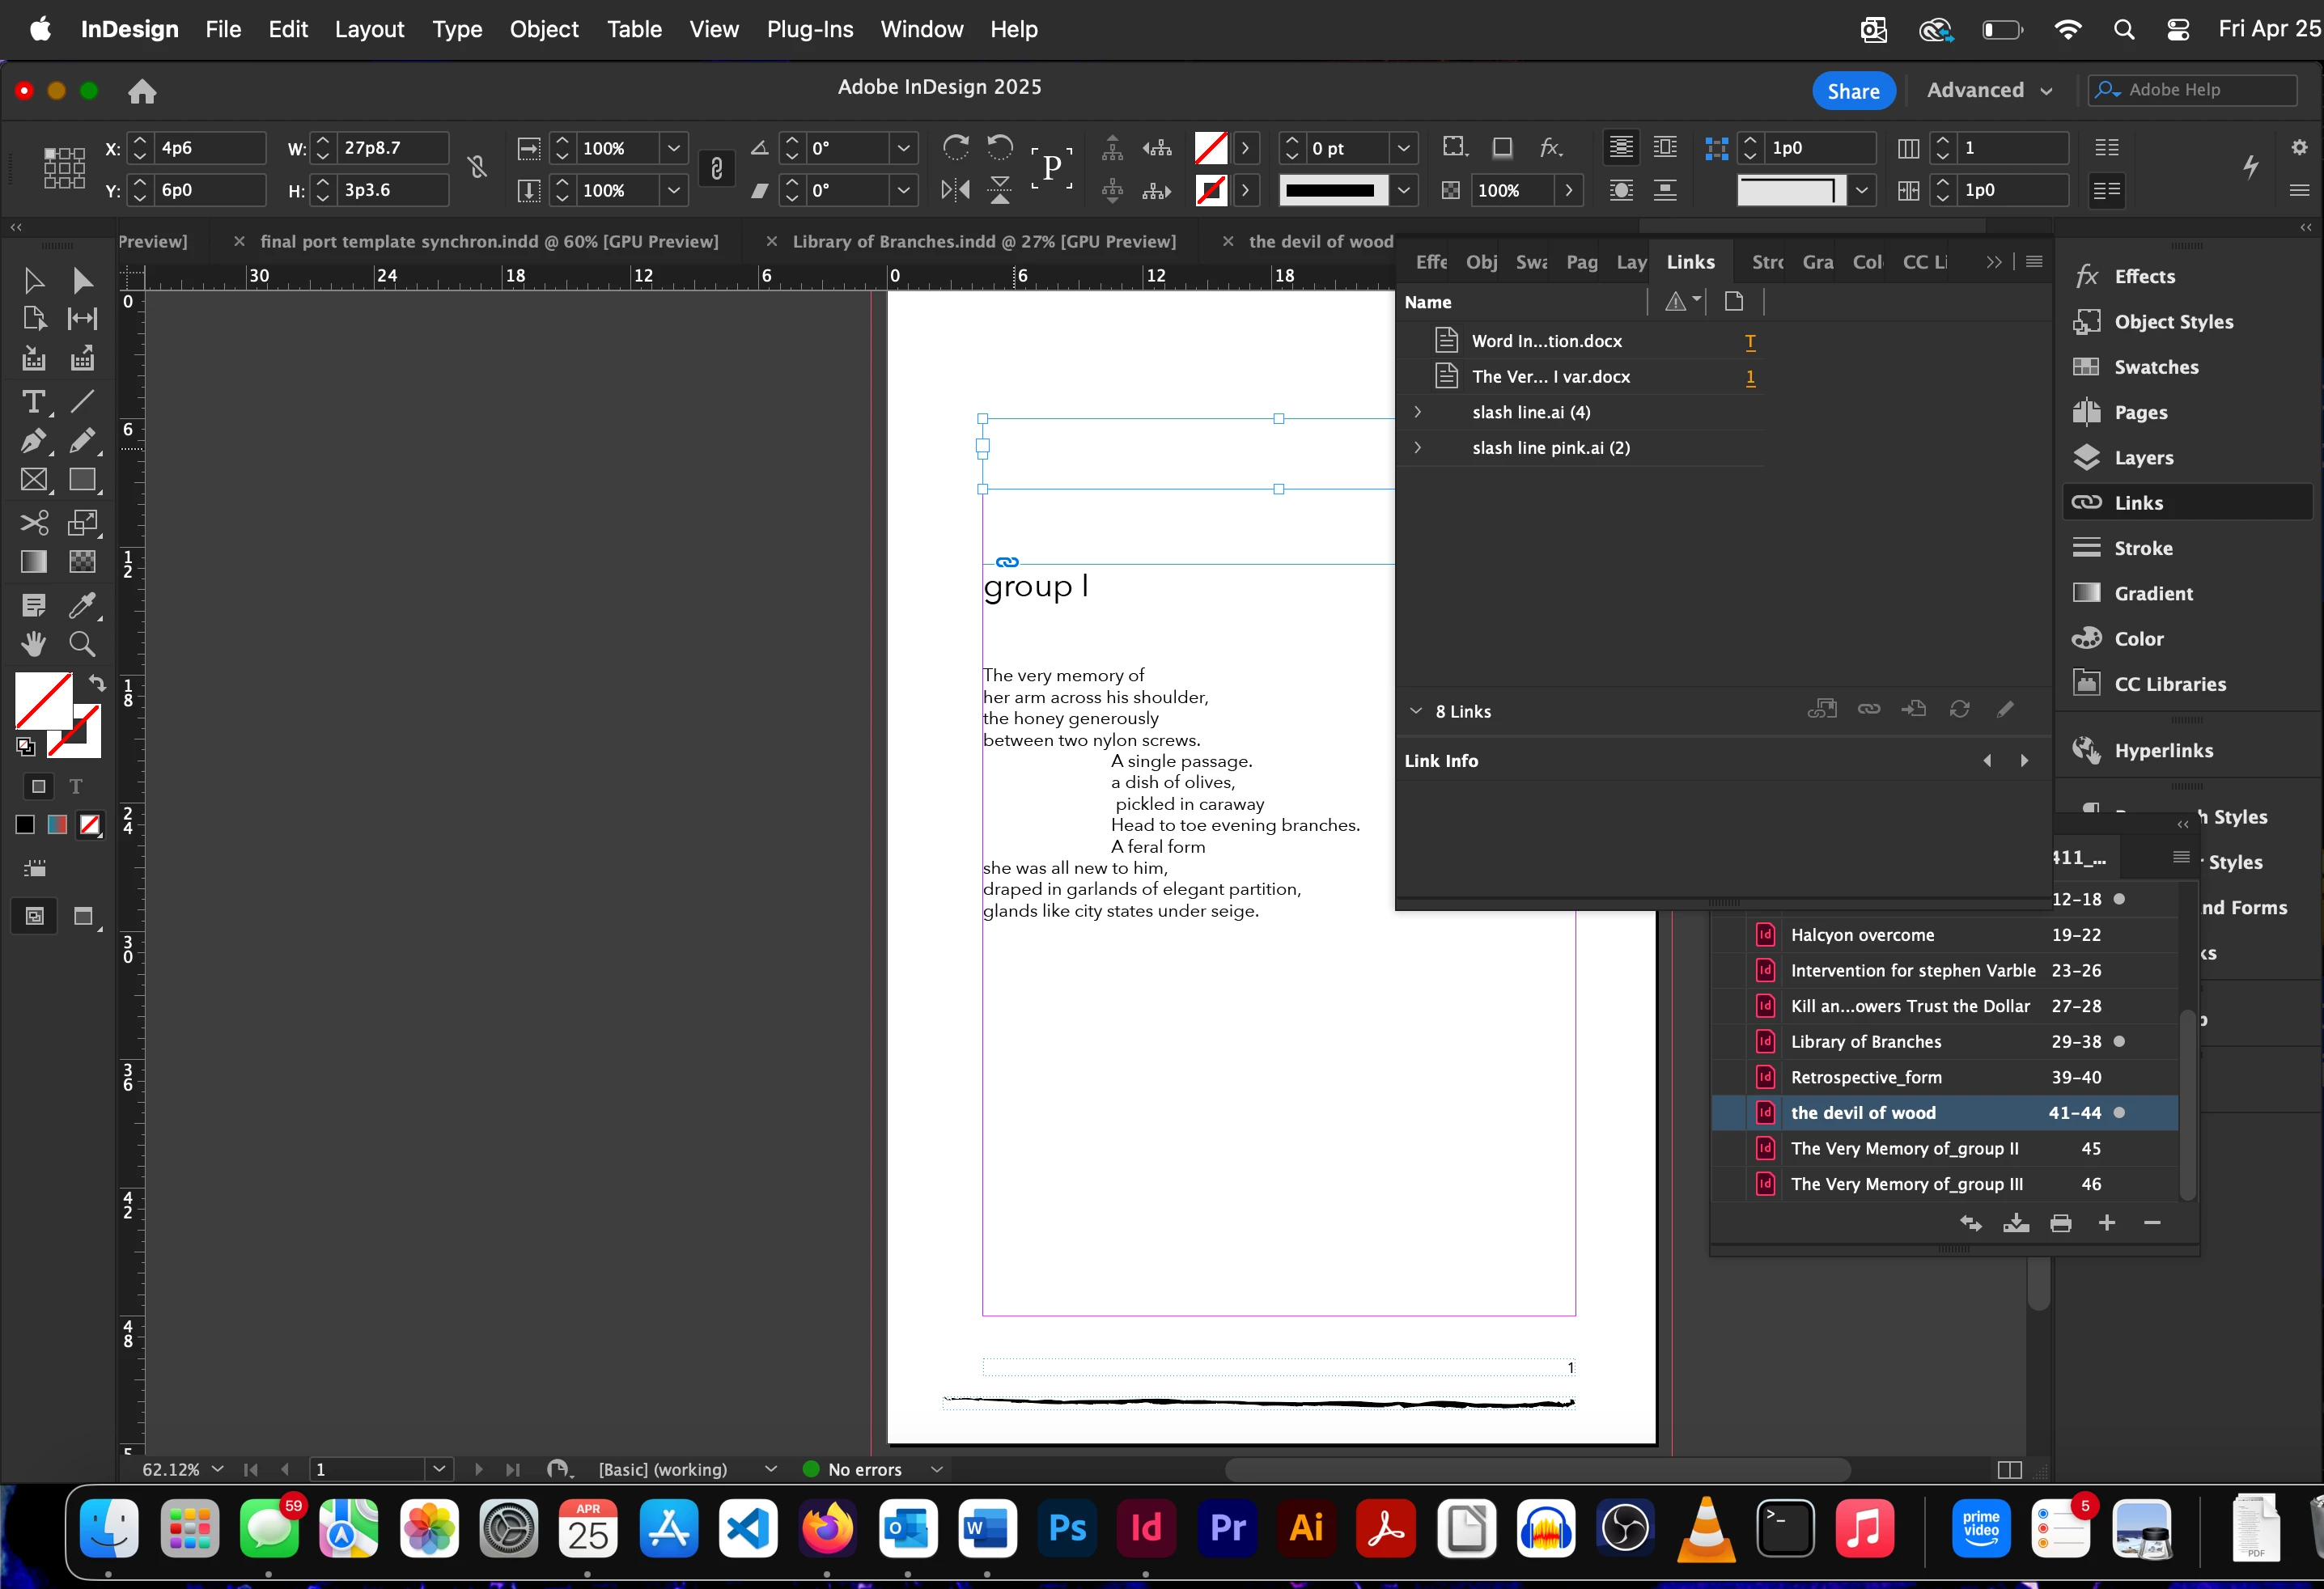Open the Object menu
The image size is (2324, 1589).
(543, 29)
